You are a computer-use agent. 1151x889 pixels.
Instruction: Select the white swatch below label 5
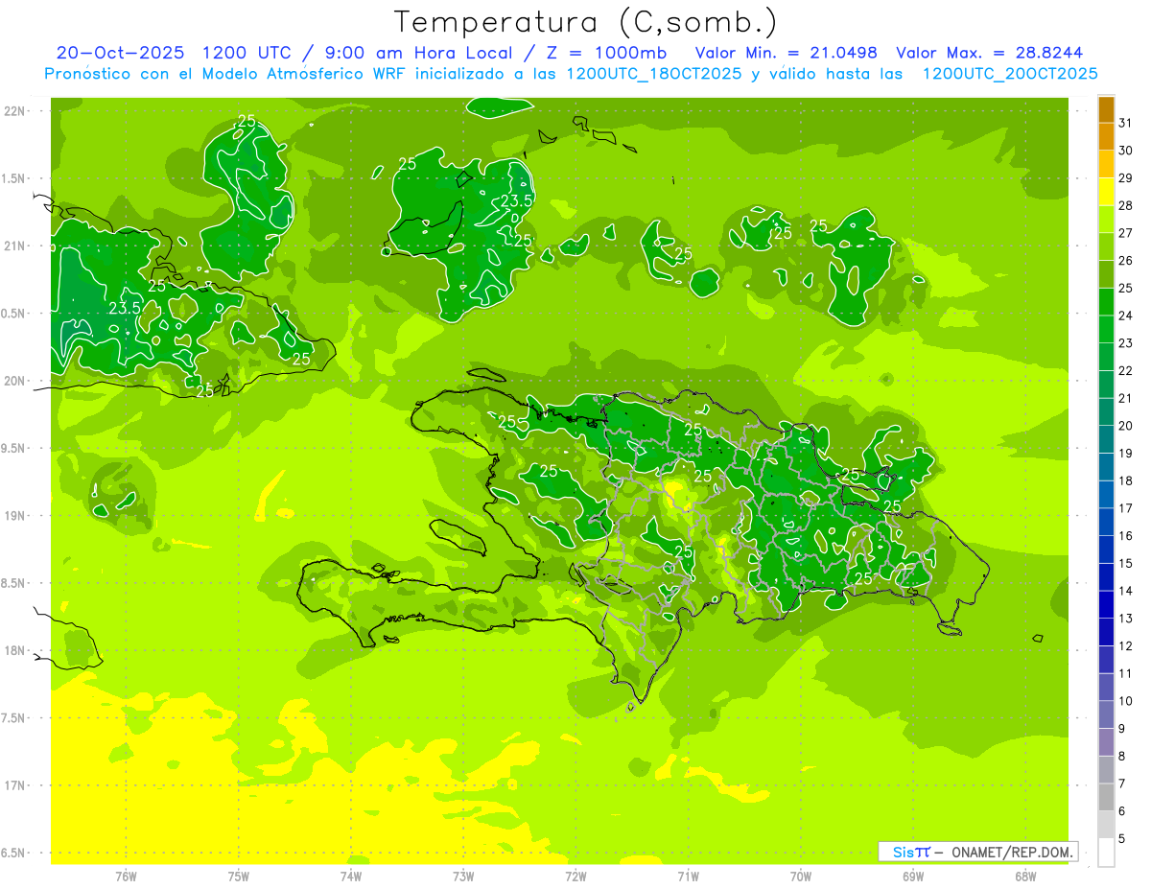click(x=1106, y=853)
